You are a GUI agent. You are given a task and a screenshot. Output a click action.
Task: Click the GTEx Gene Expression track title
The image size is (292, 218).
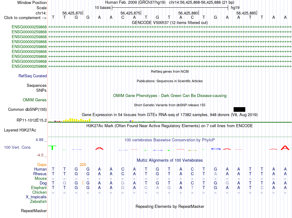170,115
